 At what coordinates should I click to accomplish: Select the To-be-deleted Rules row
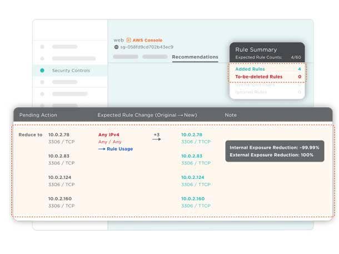[x=267, y=77]
